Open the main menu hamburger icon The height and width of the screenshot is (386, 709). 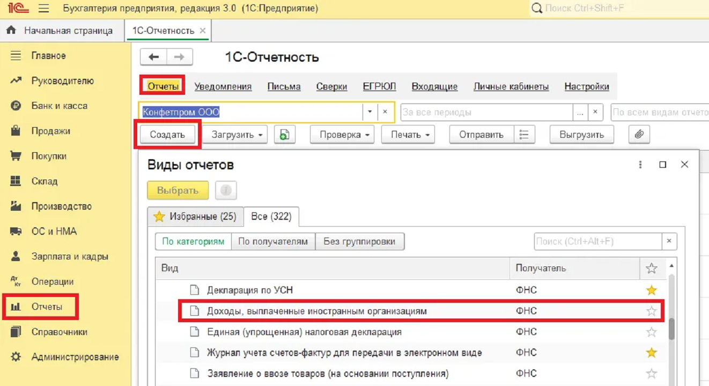coord(44,9)
